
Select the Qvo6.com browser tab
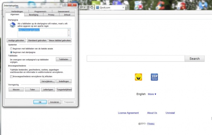point(110,8)
